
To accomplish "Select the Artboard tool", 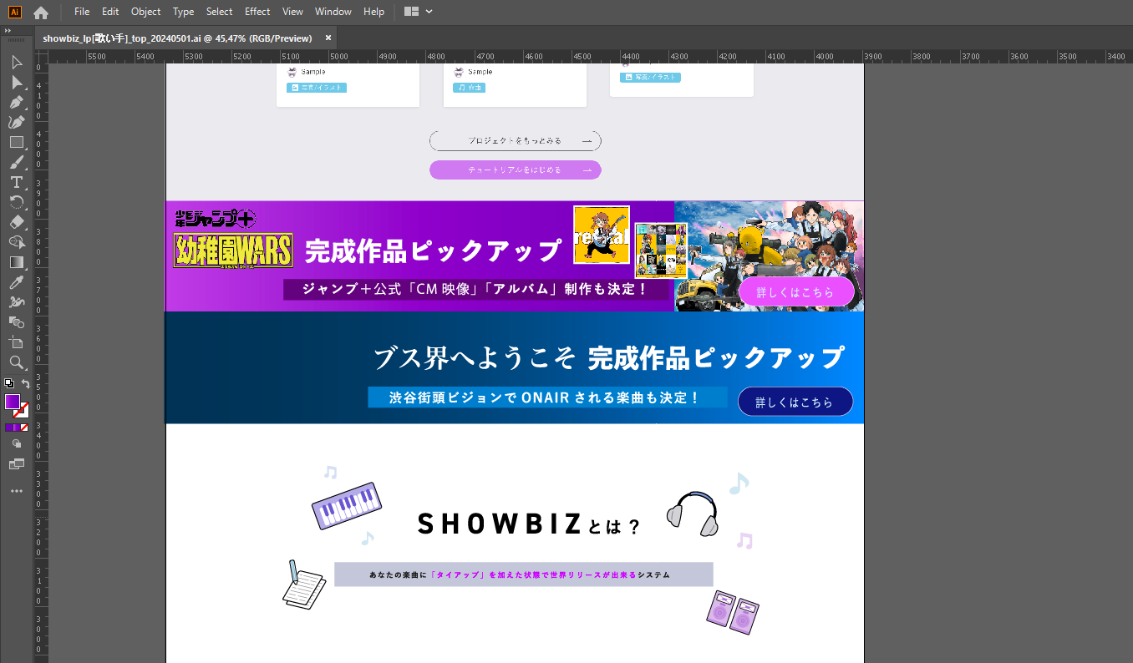I will point(17,342).
